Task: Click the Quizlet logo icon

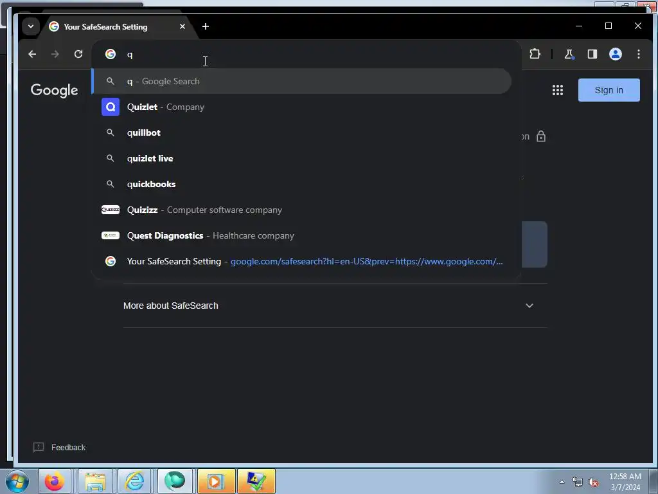Action: pyautogui.click(x=111, y=107)
